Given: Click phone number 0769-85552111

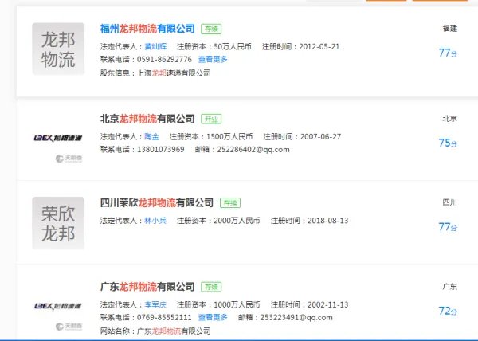Looking at the screenshot, I should pos(164,318).
